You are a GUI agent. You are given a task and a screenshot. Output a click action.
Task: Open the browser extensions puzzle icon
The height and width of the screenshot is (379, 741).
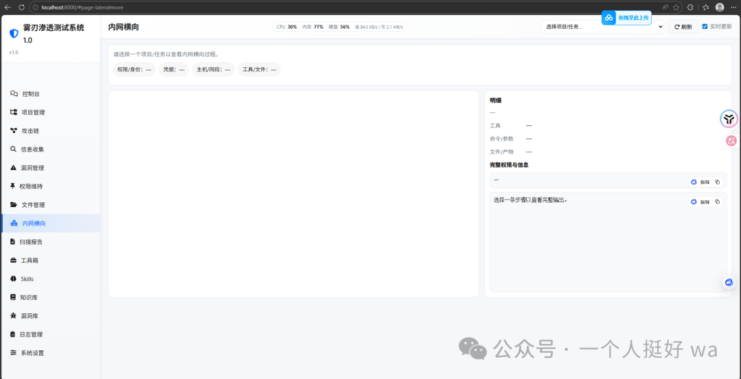click(690, 7)
